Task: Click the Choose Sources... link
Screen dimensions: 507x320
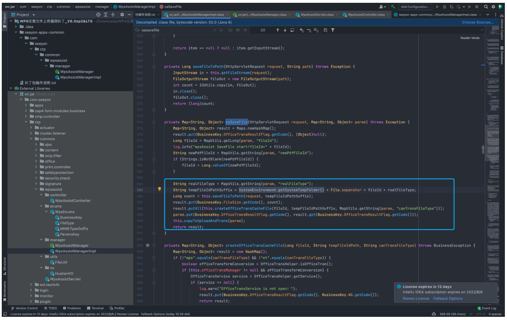Action: 477,22
